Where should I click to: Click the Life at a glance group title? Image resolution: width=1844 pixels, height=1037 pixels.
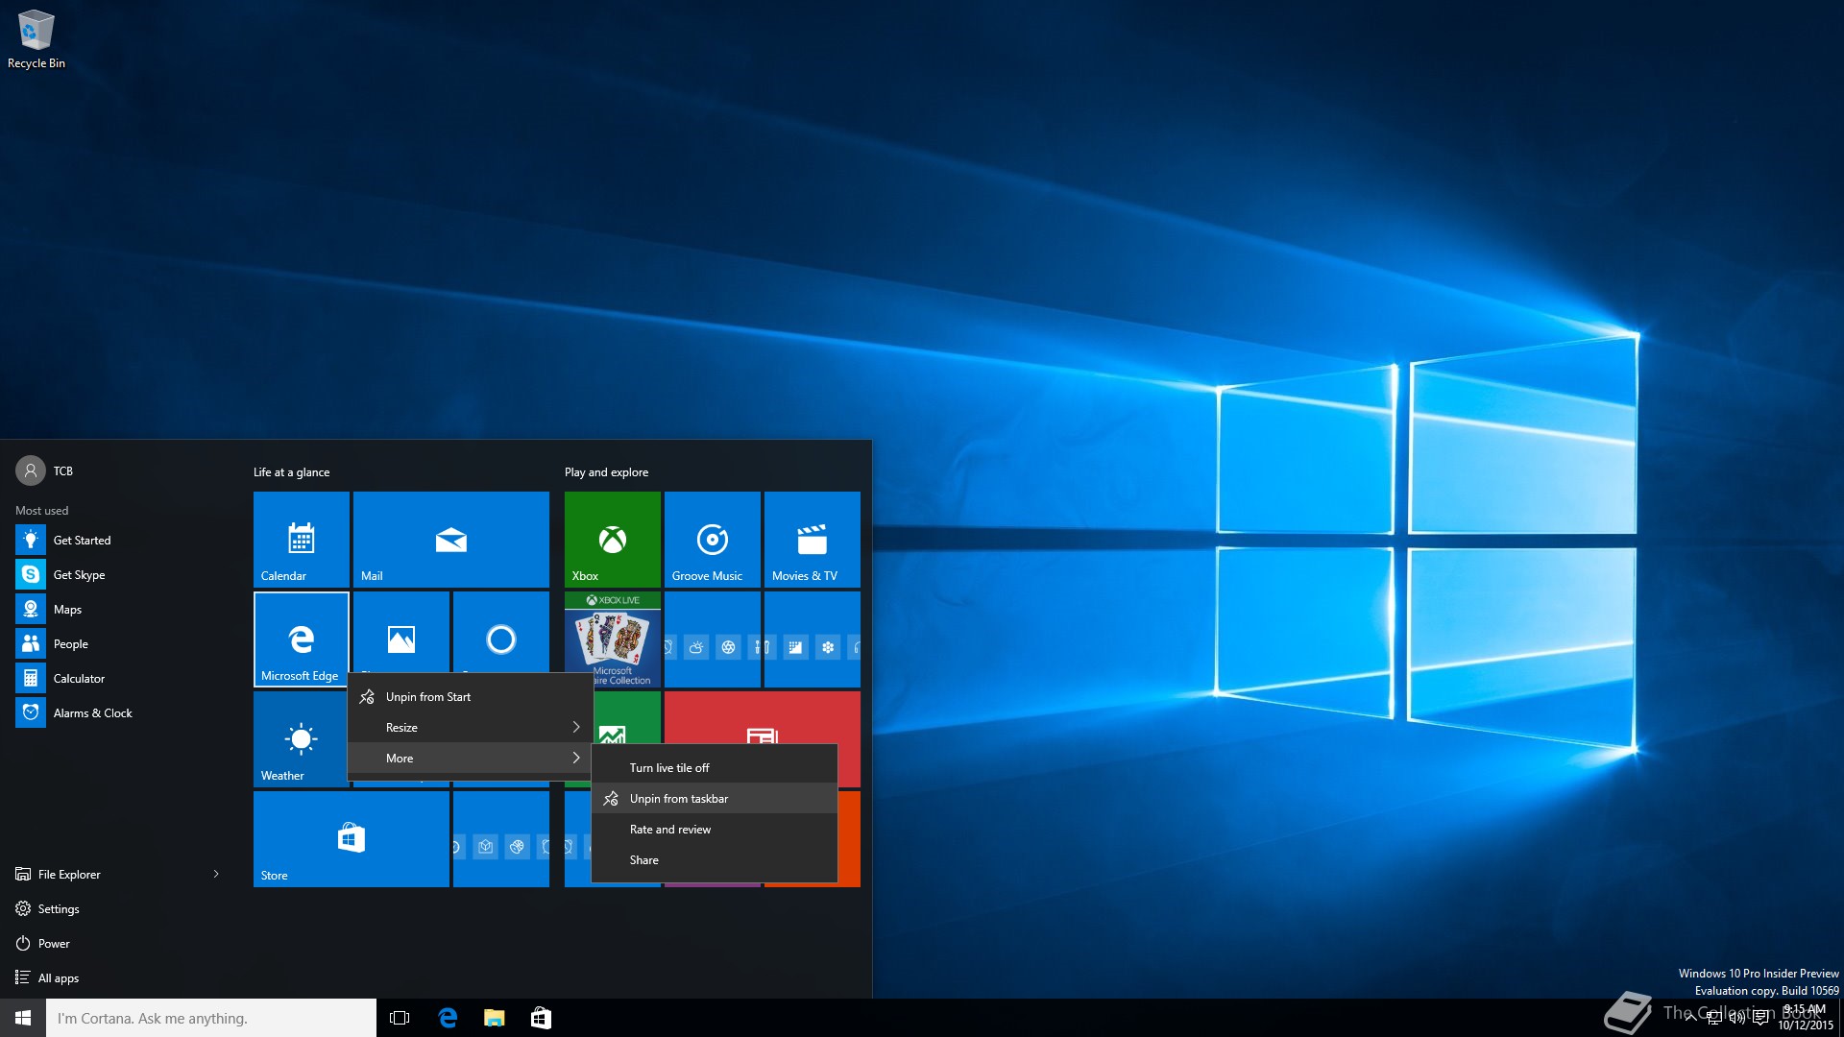click(x=291, y=472)
